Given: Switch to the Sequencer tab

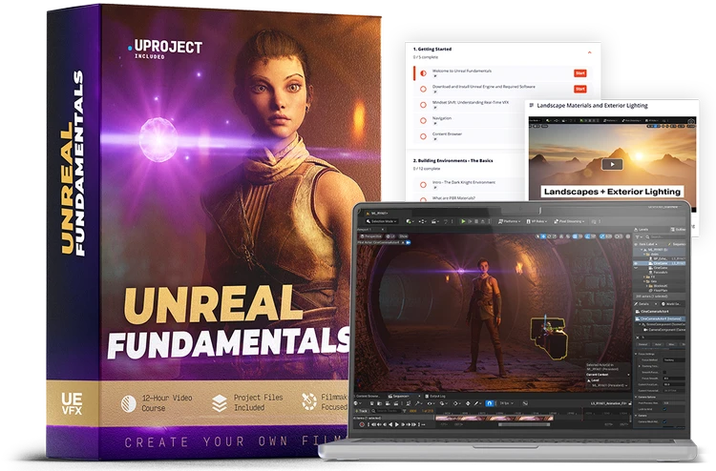Looking at the screenshot, I should pyautogui.click(x=398, y=397).
